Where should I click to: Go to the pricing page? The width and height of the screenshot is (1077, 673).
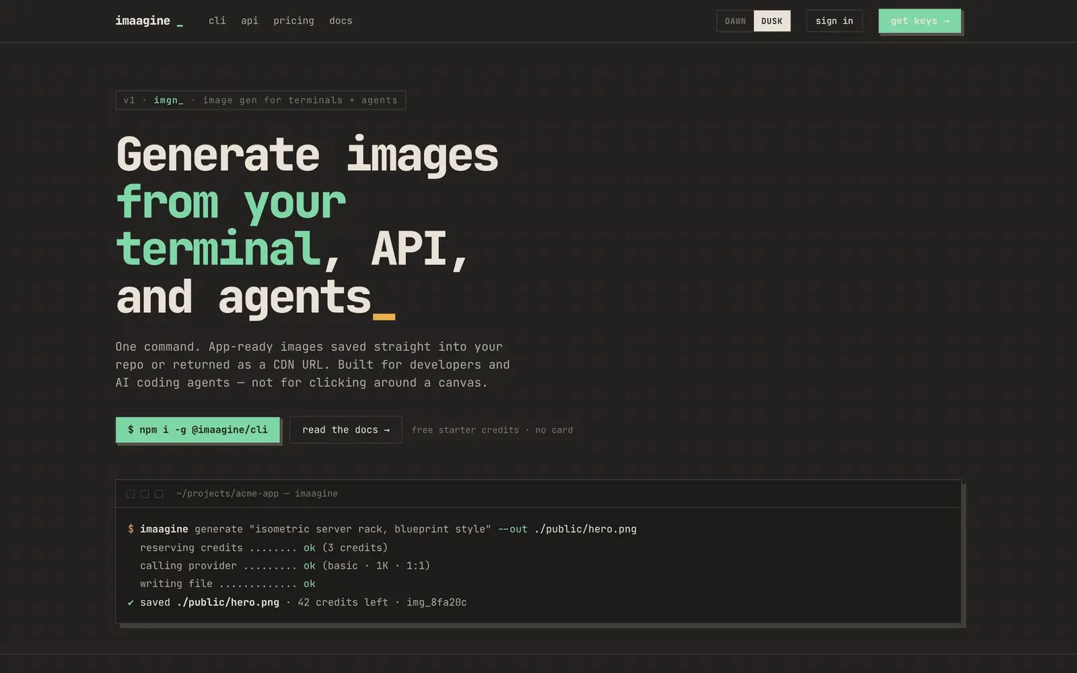click(293, 21)
